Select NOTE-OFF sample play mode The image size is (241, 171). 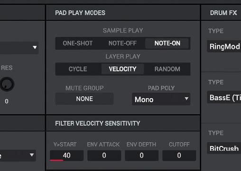[x=122, y=43]
